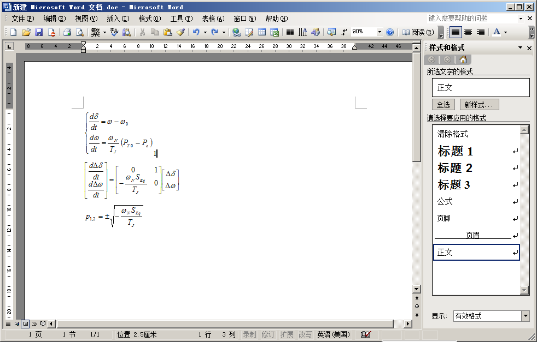Switch to Outline view button
537x342 pixels.
pos(34,323)
